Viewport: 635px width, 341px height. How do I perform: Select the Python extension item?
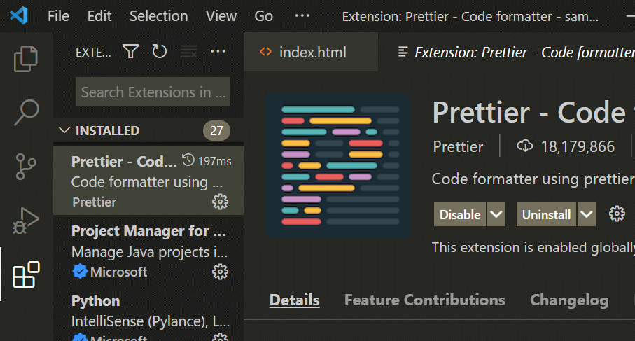click(148, 314)
